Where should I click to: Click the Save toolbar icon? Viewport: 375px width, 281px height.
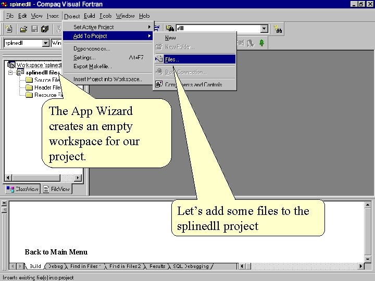pos(35,29)
